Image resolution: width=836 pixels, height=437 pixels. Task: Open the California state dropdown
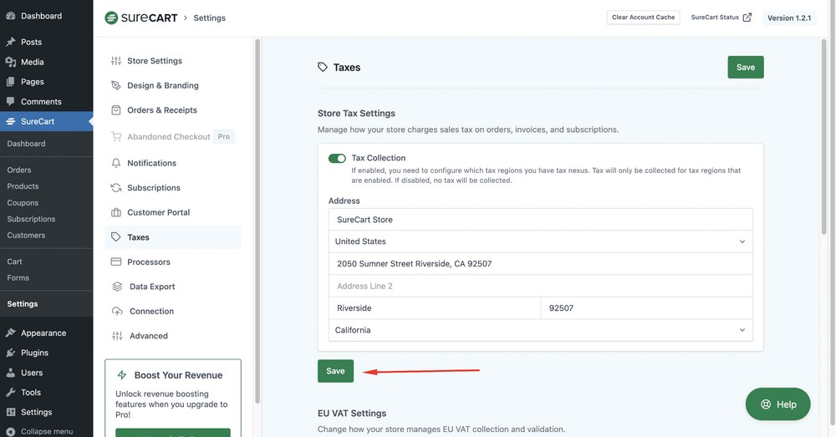pyautogui.click(x=540, y=330)
